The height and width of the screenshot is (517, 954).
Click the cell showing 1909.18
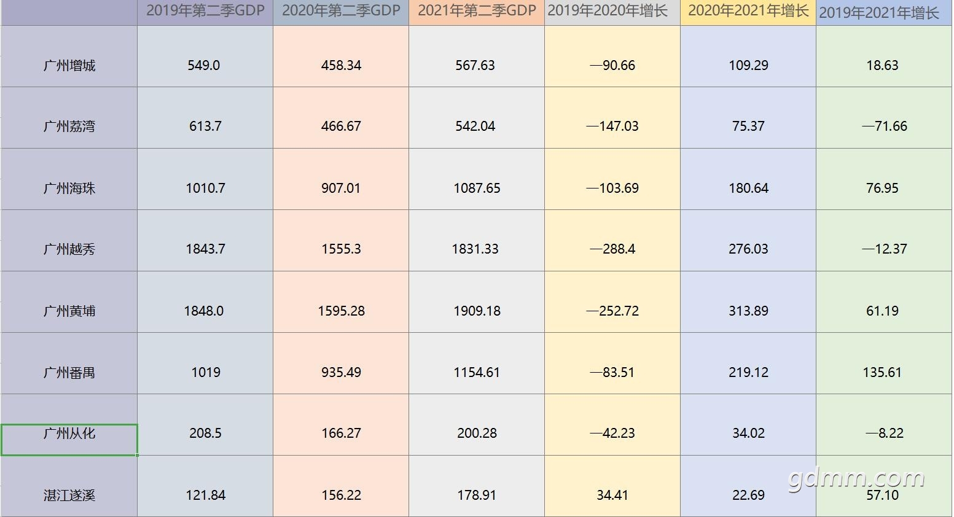point(477,302)
